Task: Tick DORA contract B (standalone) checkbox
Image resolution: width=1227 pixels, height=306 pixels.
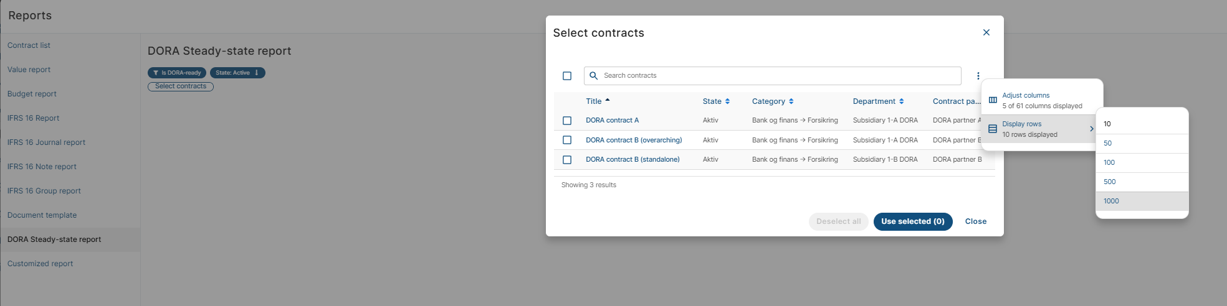Action: [567, 160]
